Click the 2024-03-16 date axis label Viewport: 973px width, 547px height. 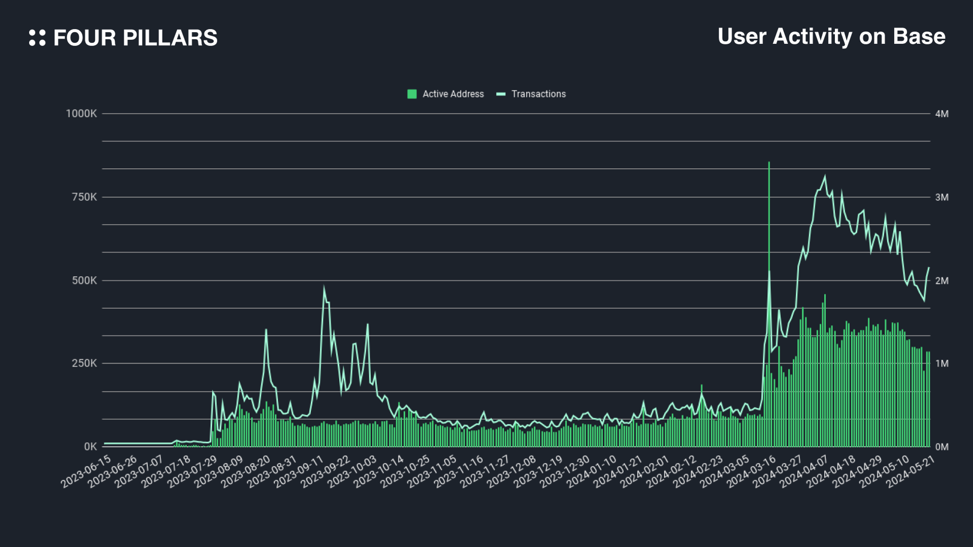pos(752,471)
